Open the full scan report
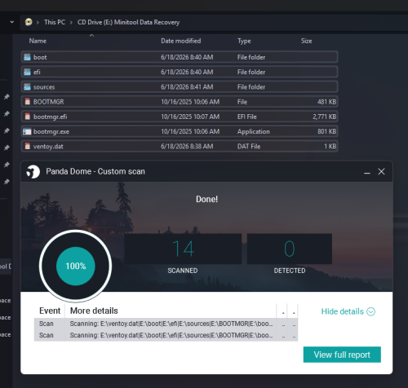Image resolution: width=408 pixels, height=388 pixels. pos(342,355)
